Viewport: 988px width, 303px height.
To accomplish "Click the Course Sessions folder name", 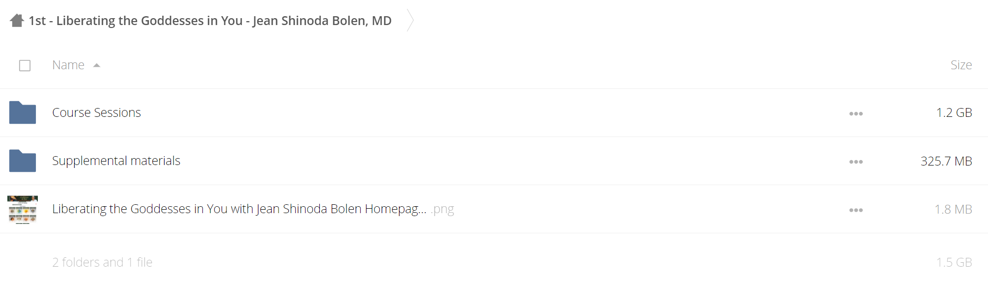I will [96, 112].
